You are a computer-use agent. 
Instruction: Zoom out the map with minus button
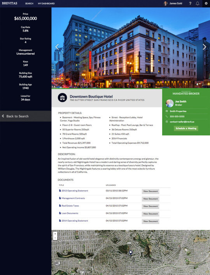point(55,238)
